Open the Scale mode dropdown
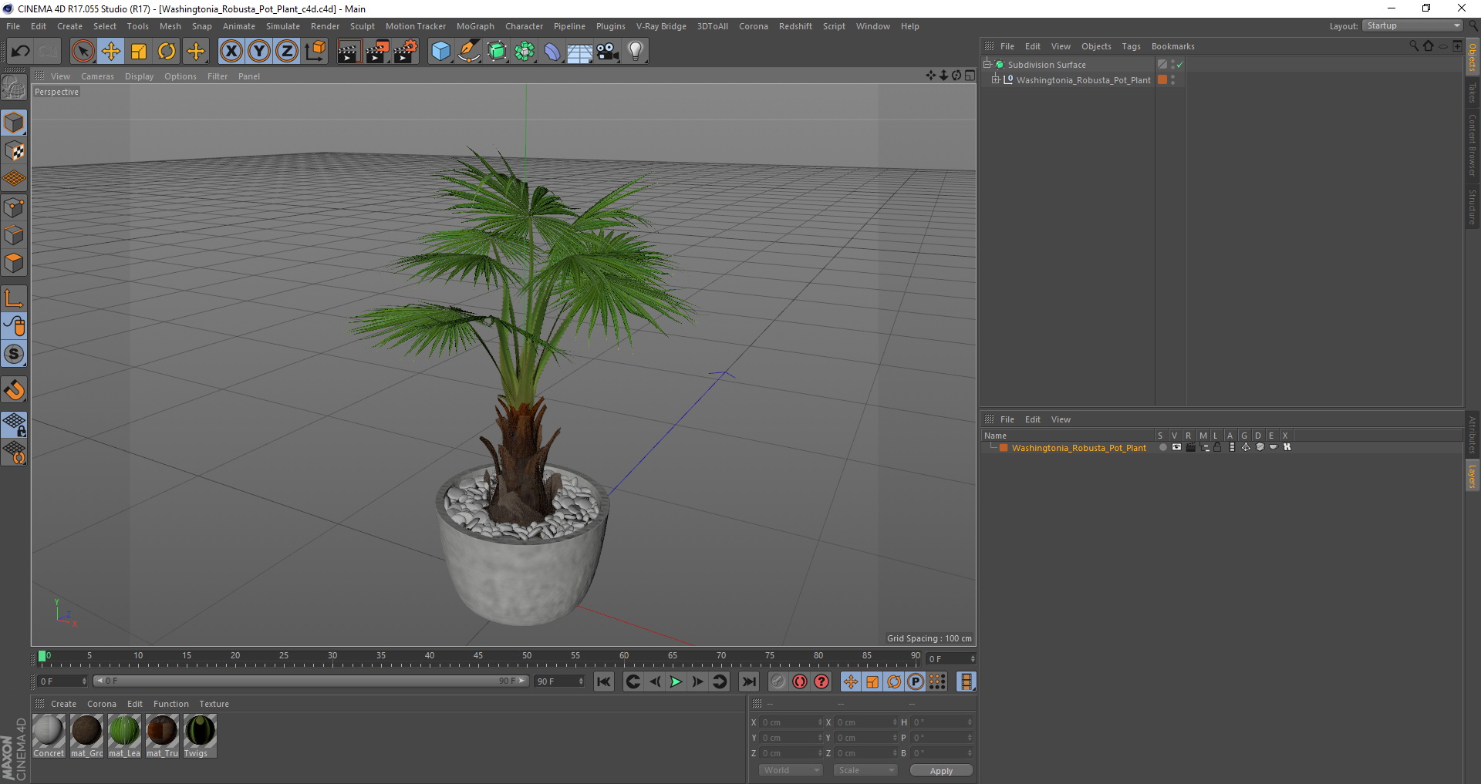 click(865, 770)
